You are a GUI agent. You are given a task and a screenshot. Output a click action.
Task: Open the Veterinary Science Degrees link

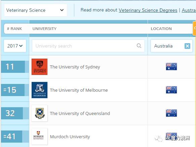click(148, 10)
